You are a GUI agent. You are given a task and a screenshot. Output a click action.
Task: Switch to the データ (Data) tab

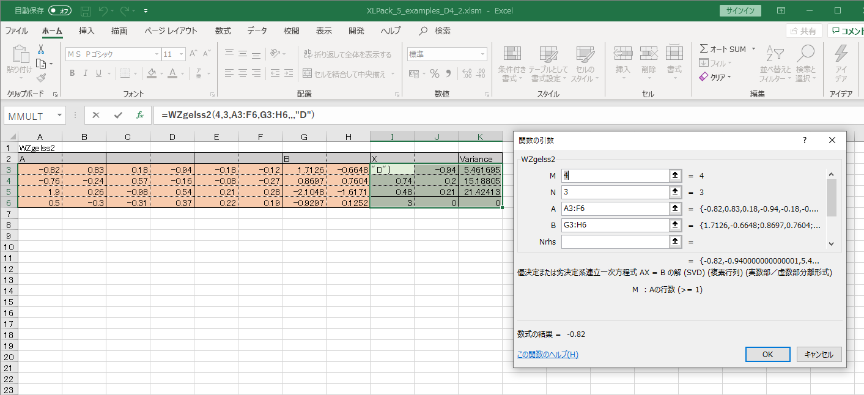pos(257,31)
